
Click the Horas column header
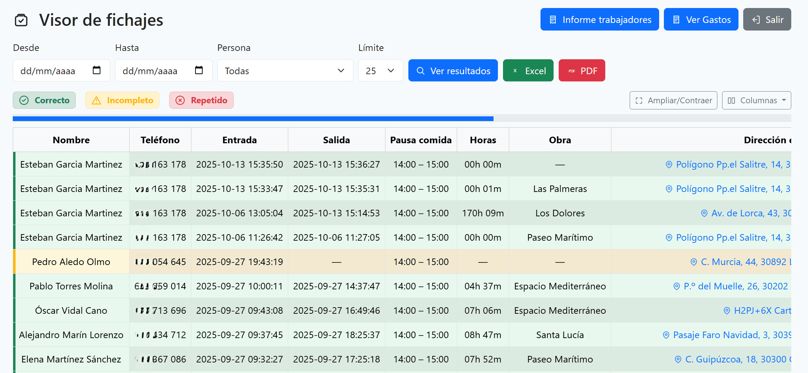483,140
